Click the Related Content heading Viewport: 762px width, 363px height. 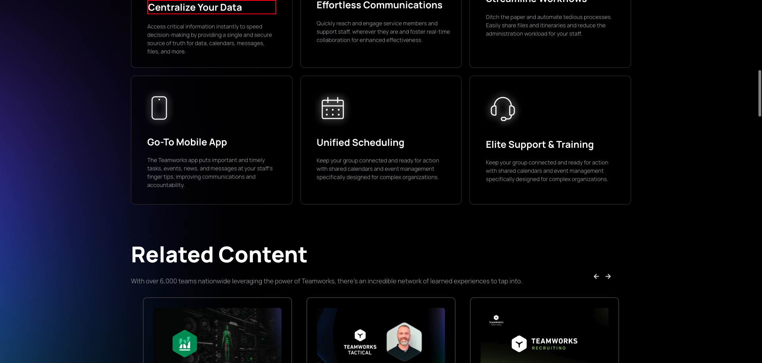(219, 254)
